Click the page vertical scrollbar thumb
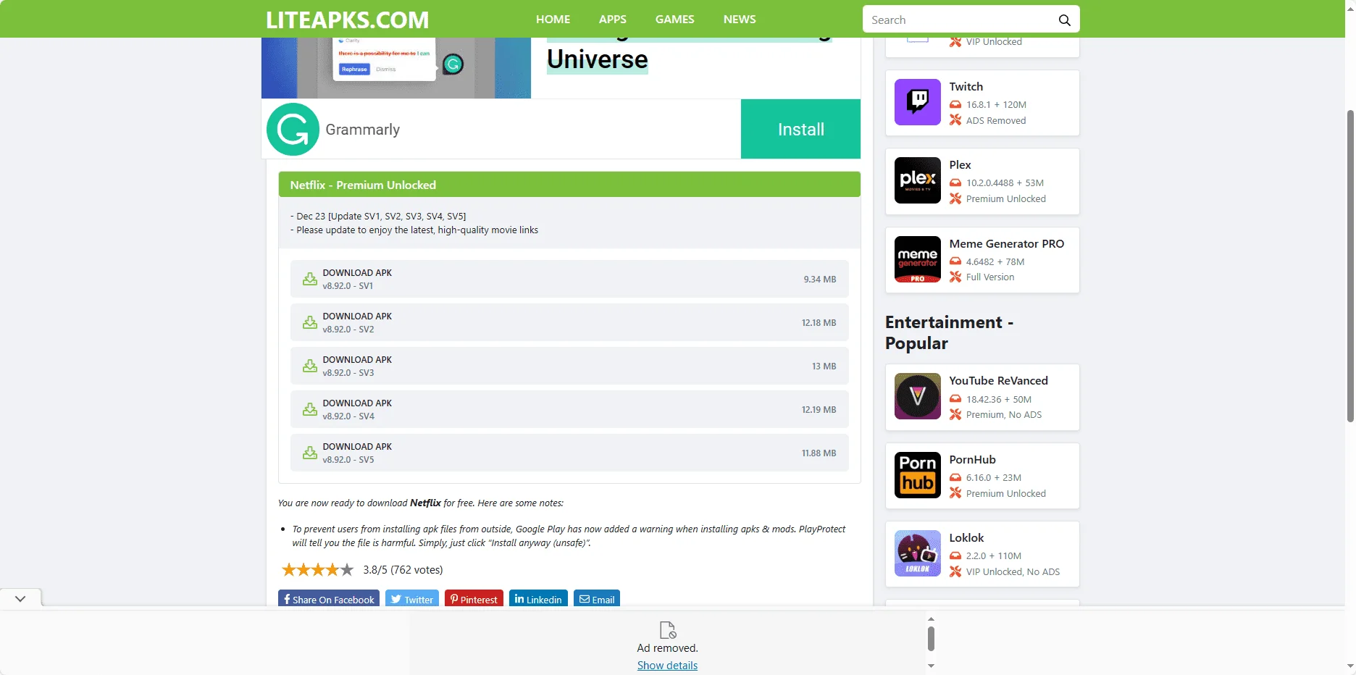The image size is (1356, 675). (1350, 265)
